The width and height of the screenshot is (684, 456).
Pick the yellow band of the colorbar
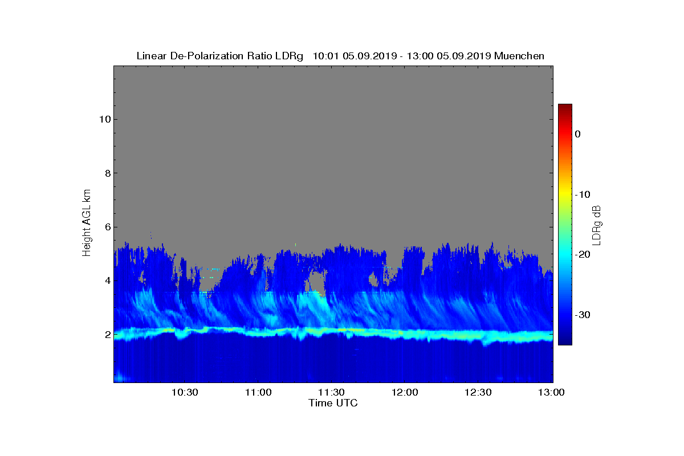click(565, 194)
